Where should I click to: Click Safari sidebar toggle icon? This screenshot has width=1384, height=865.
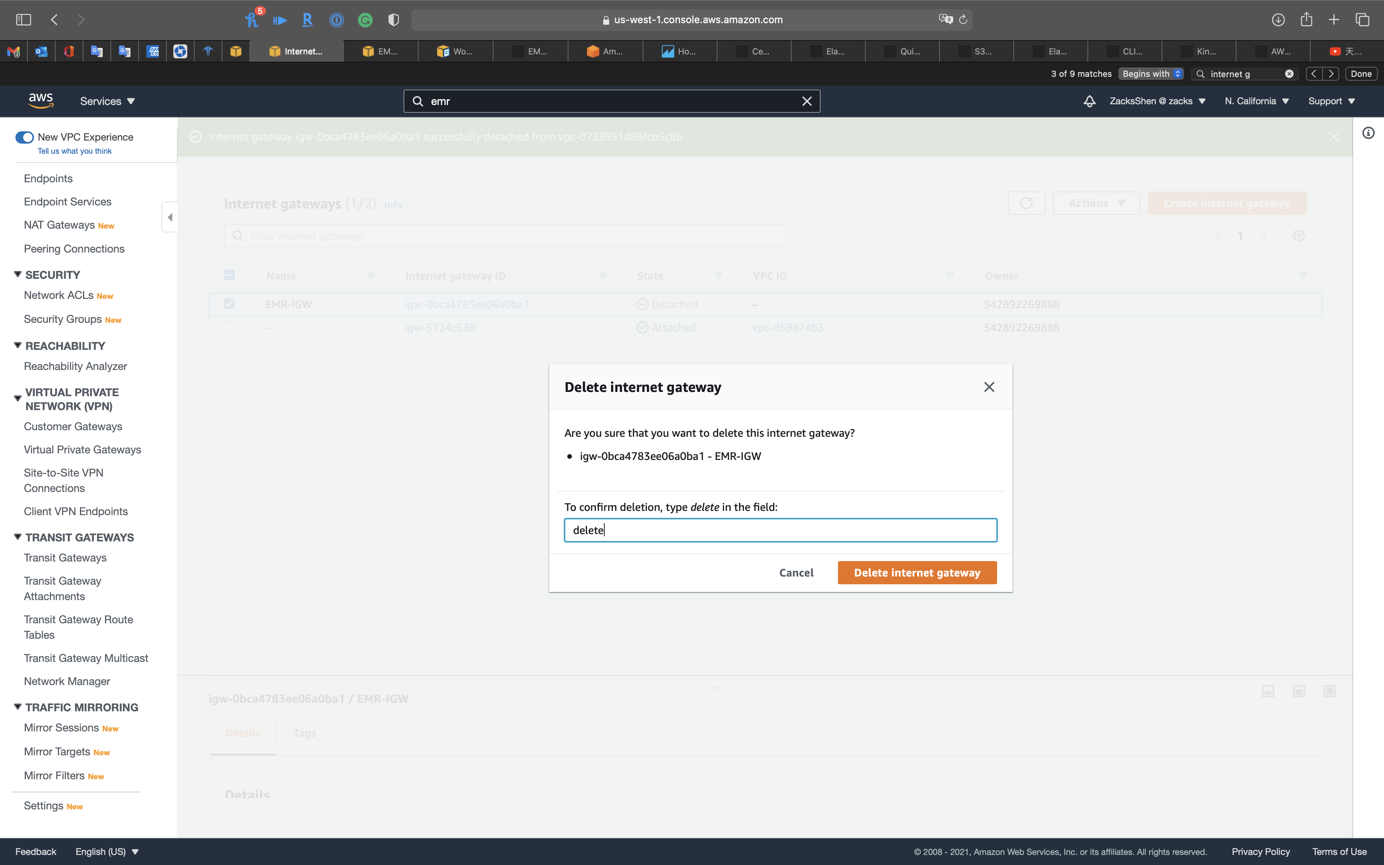point(24,19)
